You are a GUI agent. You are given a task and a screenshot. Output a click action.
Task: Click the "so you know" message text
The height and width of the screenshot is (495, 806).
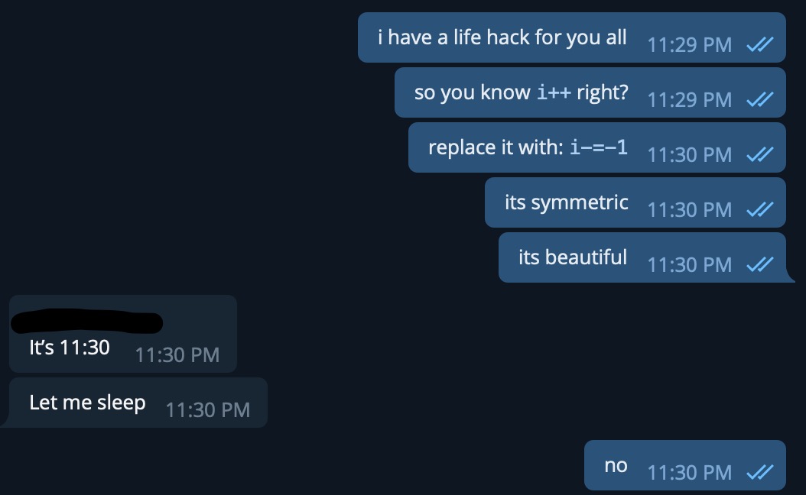click(472, 93)
